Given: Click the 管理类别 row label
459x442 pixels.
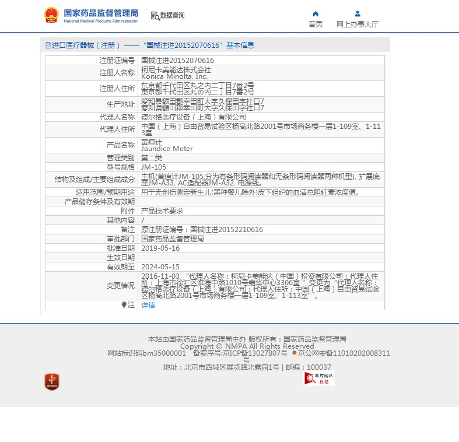Looking at the screenshot, I should (121, 158).
